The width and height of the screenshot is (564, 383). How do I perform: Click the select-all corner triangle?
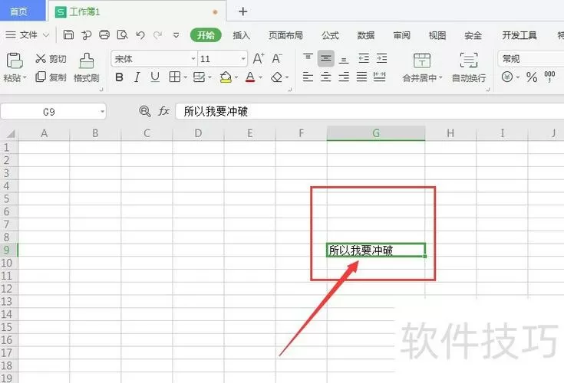(x=11, y=134)
